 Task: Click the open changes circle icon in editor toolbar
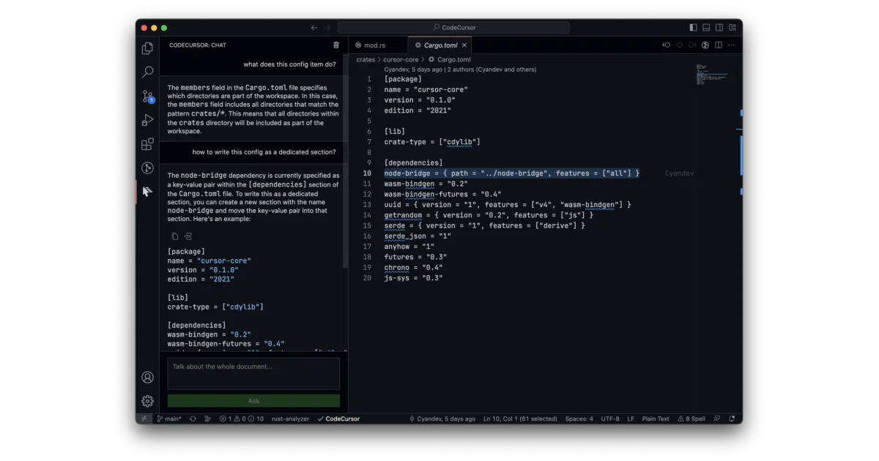[680, 45]
